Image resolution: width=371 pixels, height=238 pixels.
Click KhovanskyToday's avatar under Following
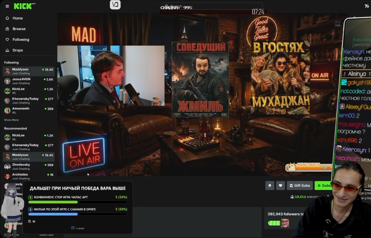7,101
